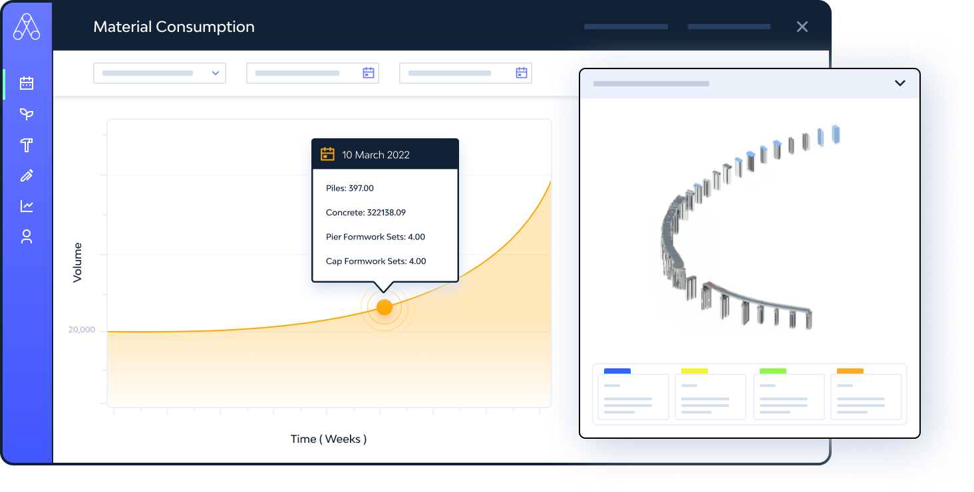
Task: Select the yellow legend card
Action: point(710,396)
